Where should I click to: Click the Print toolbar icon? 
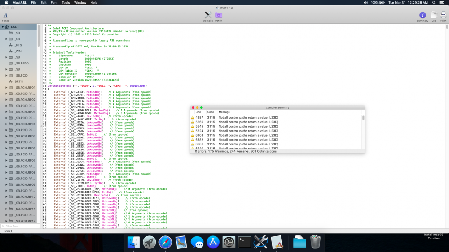443,17
